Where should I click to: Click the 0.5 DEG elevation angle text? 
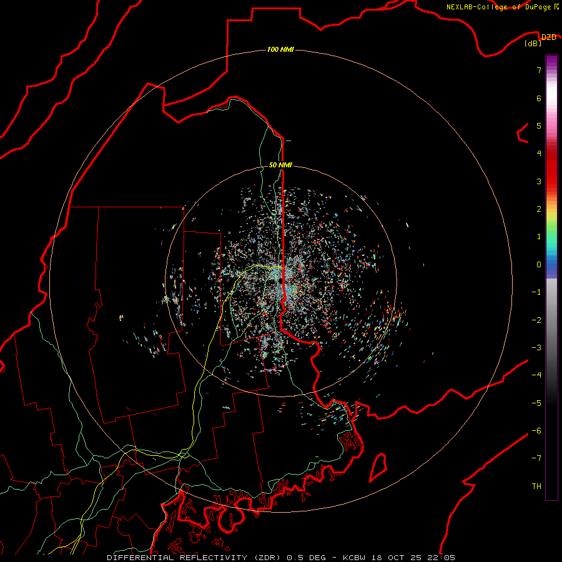click(307, 558)
